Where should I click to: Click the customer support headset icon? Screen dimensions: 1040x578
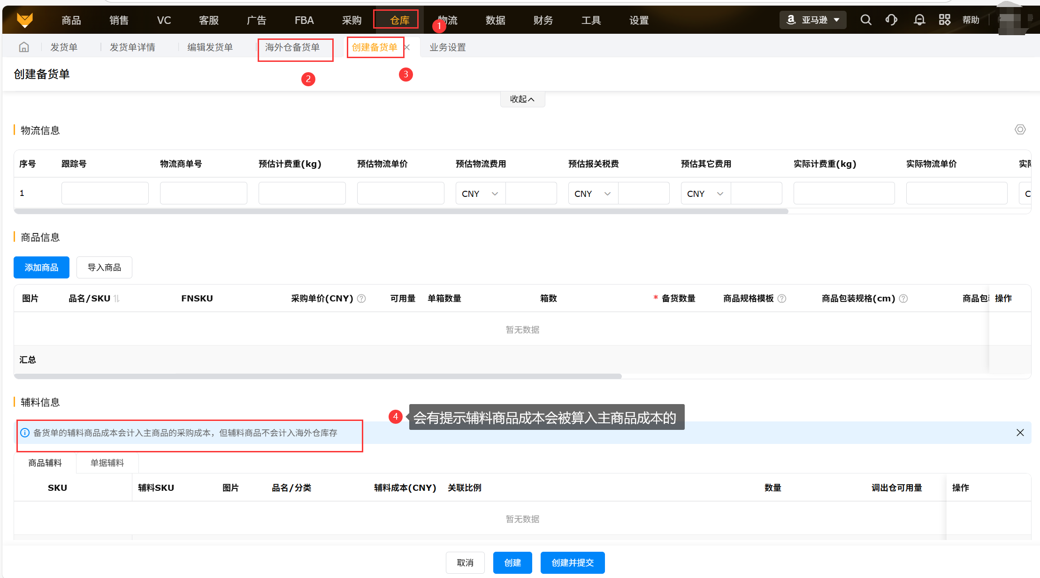click(891, 20)
